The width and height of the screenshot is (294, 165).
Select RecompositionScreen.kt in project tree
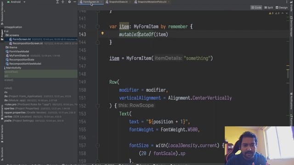pyautogui.click(x=41, y=44)
